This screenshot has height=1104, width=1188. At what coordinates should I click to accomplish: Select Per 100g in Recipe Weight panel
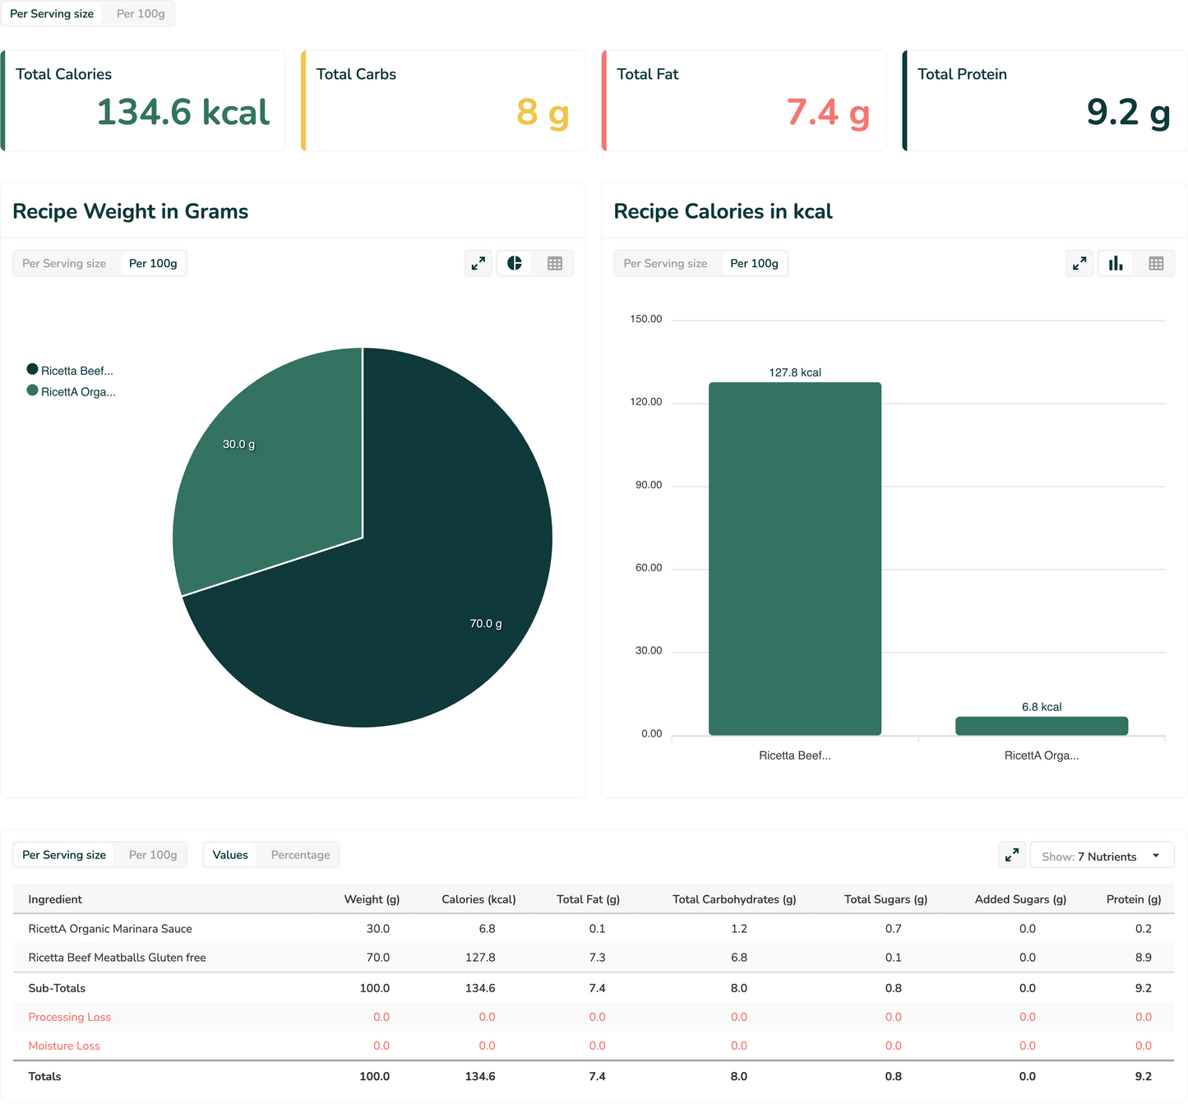pos(153,263)
